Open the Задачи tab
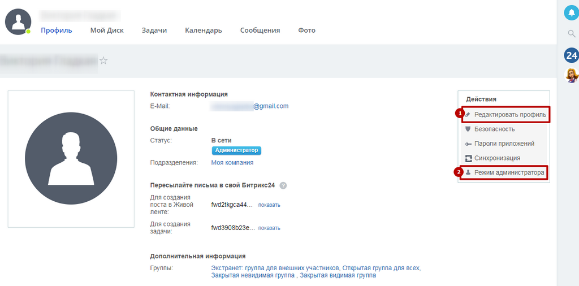 [x=154, y=31]
